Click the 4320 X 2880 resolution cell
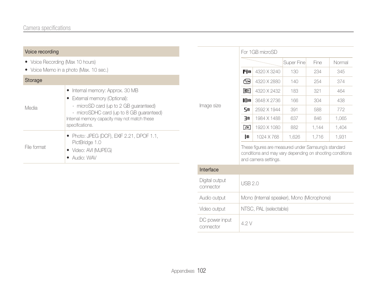377x285 pixels. (268, 82)
